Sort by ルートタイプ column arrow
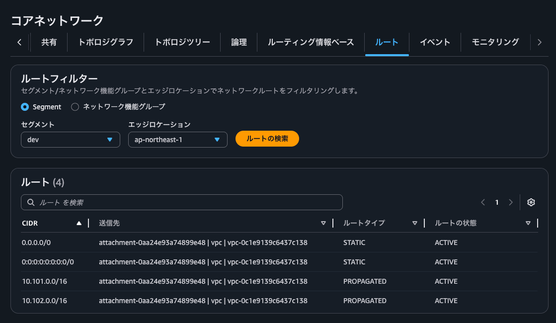 click(x=414, y=223)
